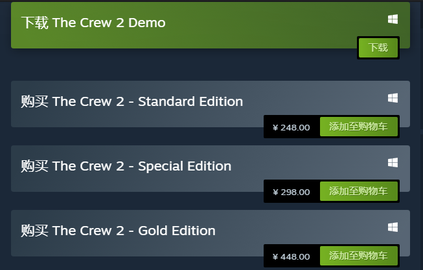Add Special Edition to cart
The width and height of the screenshot is (423, 270).
point(359,191)
